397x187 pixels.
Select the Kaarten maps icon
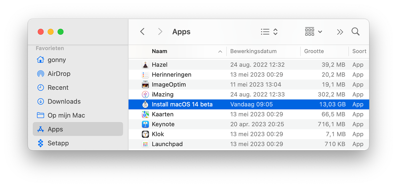[145, 114]
